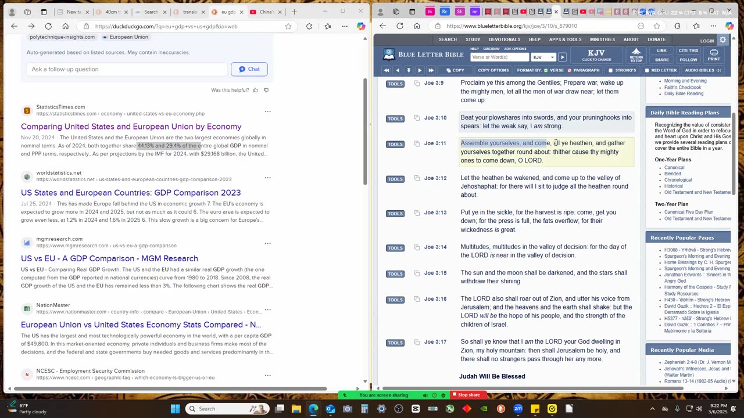Image resolution: width=744 pixels, height=418 pixels.
Task: Open the KJV version dropdown
Action: (x=543, y=57)
